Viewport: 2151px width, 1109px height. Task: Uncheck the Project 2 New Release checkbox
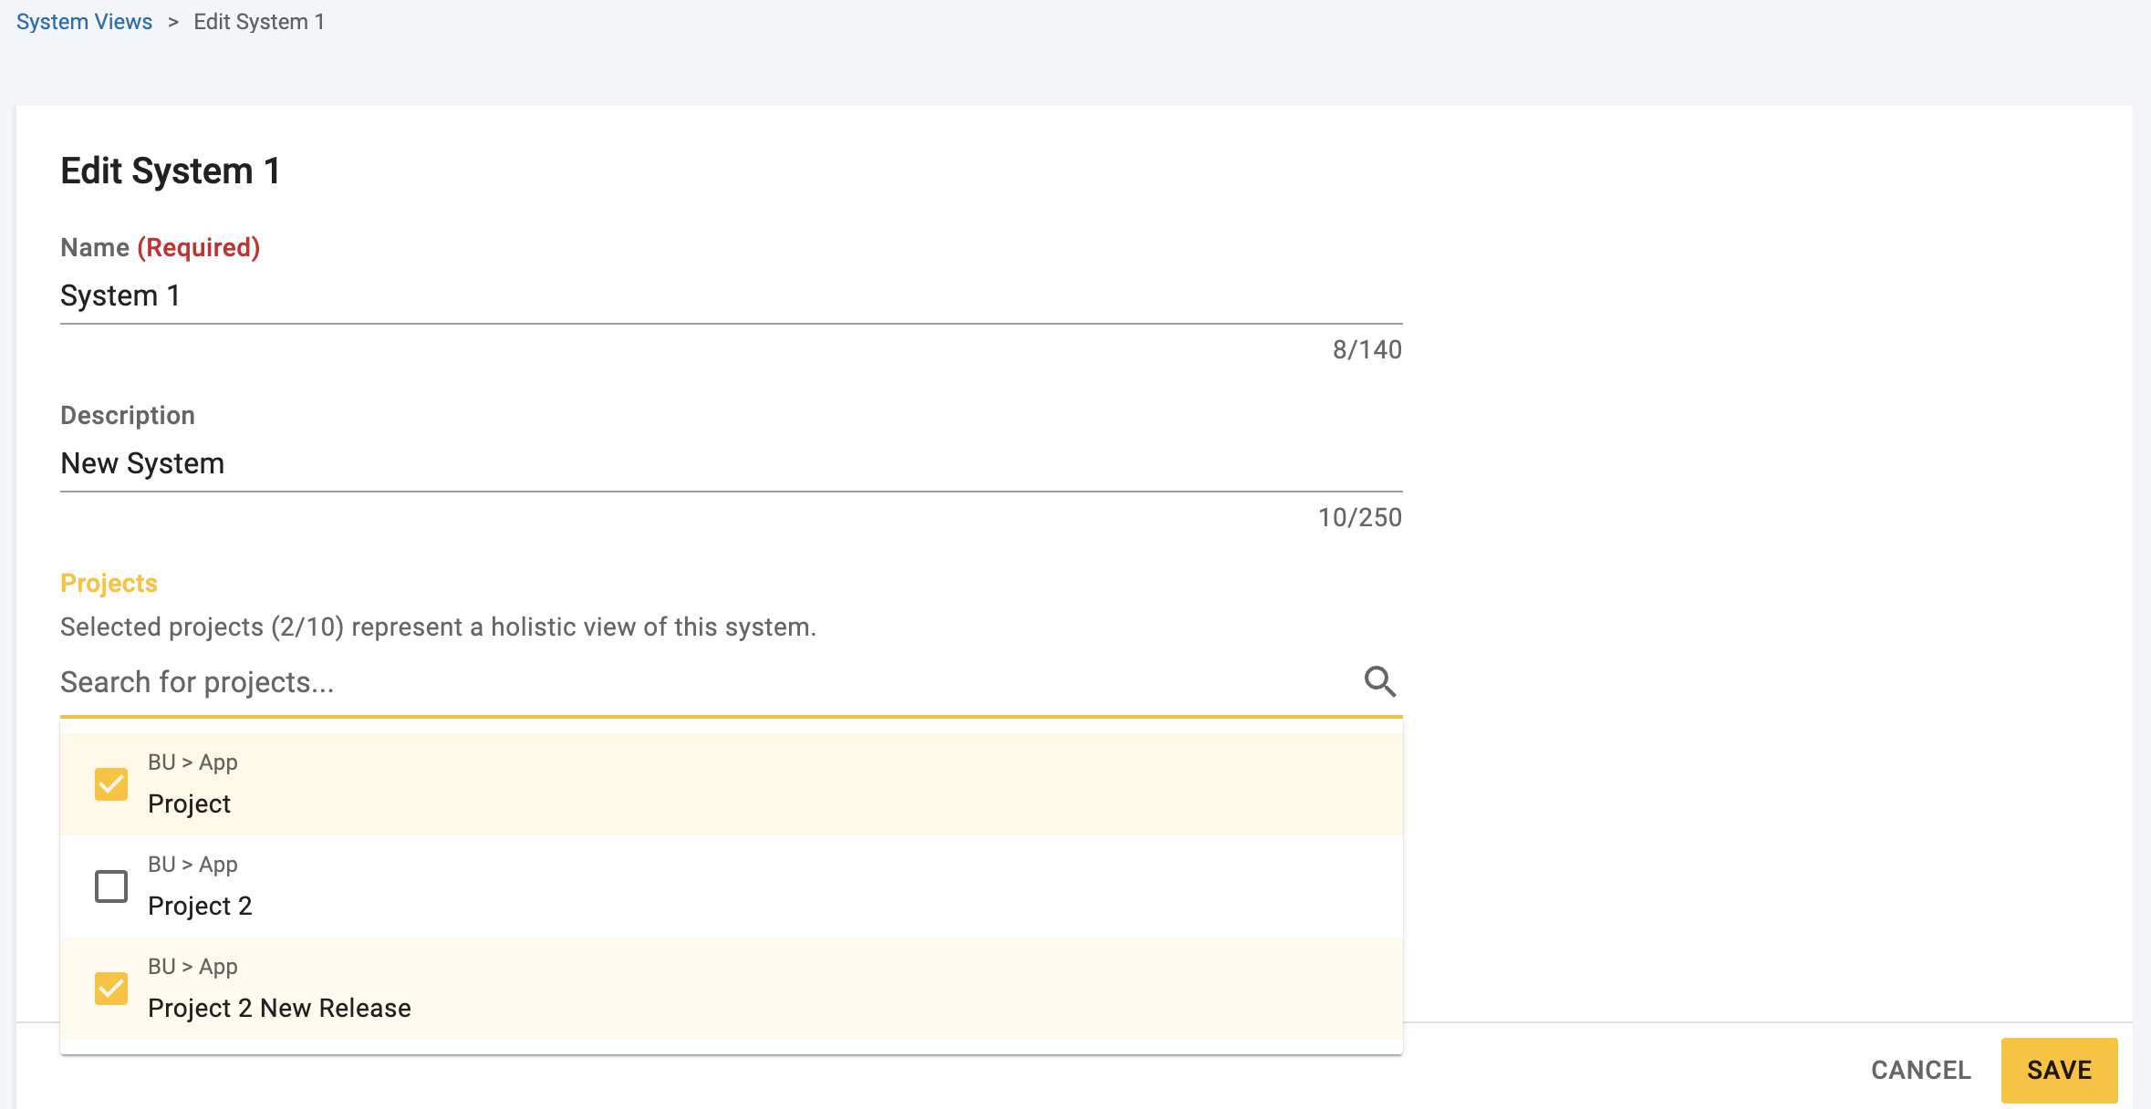coord(111,987)
